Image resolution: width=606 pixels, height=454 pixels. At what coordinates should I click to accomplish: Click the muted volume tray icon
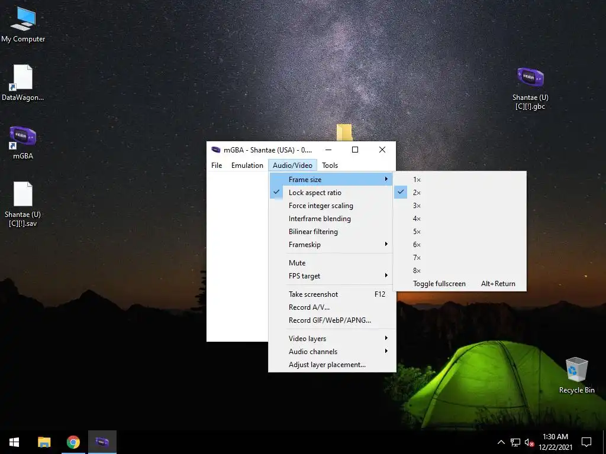pyautogui.click(x=529, y=442)
